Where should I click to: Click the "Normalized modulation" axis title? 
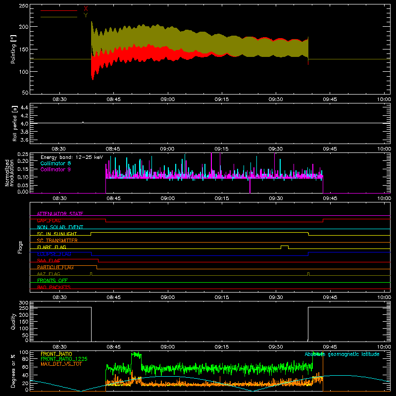click(x=9, y=173)
